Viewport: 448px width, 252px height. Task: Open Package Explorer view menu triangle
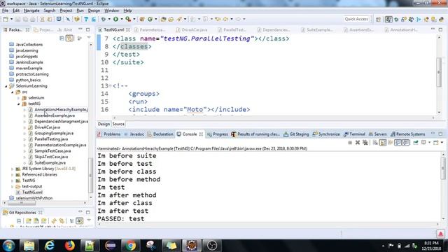[89, 38]
